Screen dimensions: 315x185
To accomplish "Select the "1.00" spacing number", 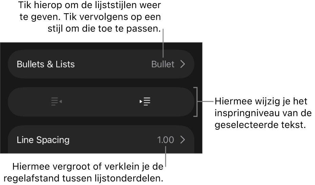I will (165, 140).
